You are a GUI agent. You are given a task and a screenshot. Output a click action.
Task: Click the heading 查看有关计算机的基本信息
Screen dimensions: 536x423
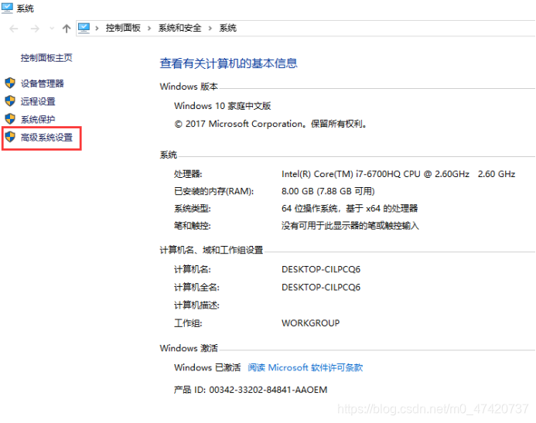pyautogui.click(x=229, y=63)
